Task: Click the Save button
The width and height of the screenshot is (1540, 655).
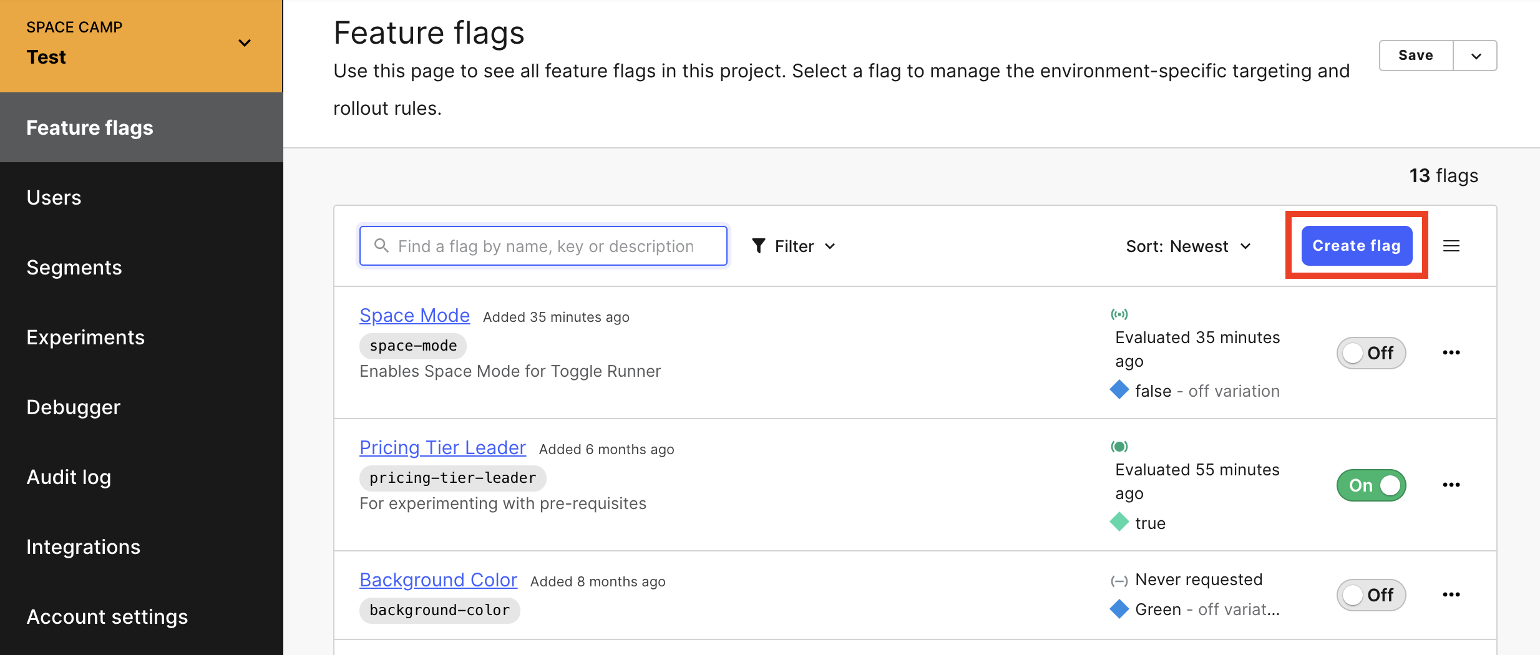Action: tap(1416, 56)
